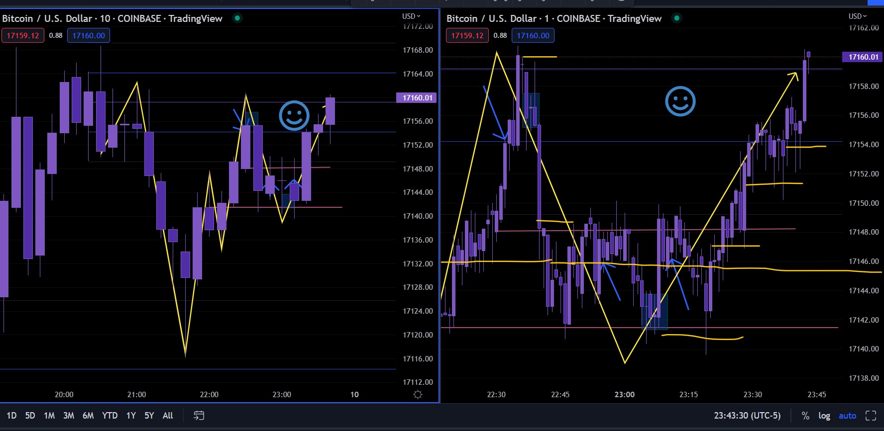884x431 pixels.
Task: Click 17168.00 price level on left chart axis
Action: (x=418, y=50)
